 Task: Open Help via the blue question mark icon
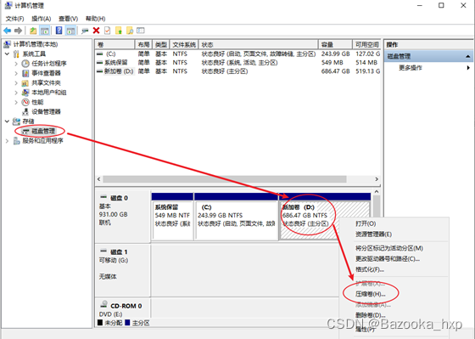click(59, 31)
